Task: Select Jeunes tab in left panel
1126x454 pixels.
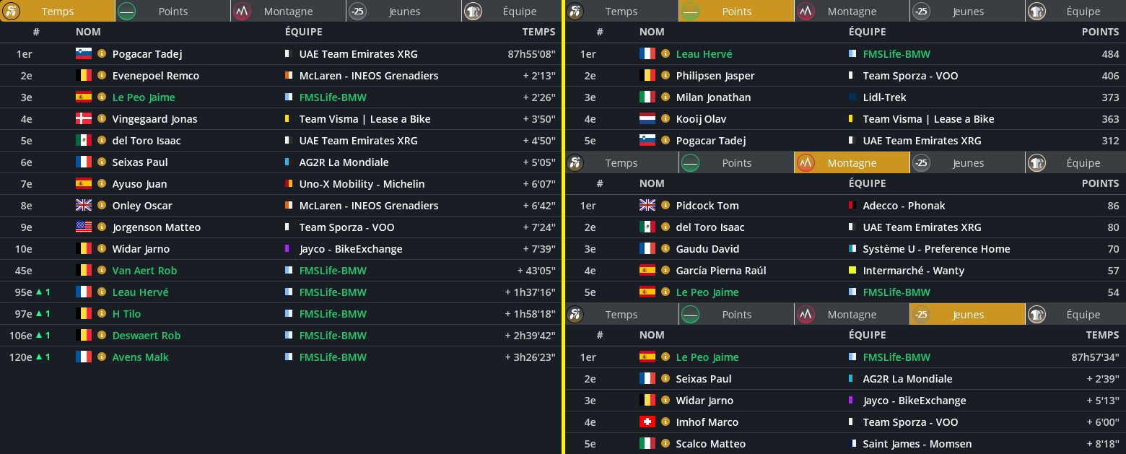Action: tap(404, 12)
